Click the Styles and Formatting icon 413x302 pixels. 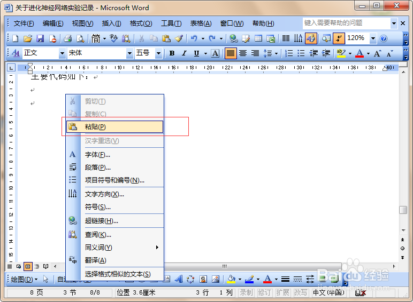click(16, 53)
